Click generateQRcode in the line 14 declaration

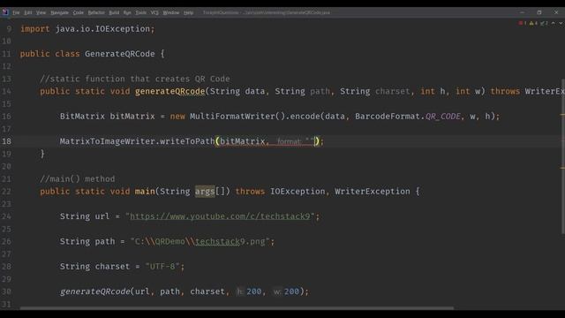click(x=169, y=91)
